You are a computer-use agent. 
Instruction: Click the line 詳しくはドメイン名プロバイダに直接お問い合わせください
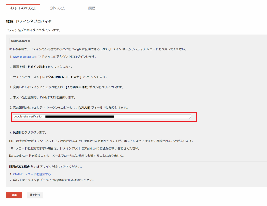[53, 180]
